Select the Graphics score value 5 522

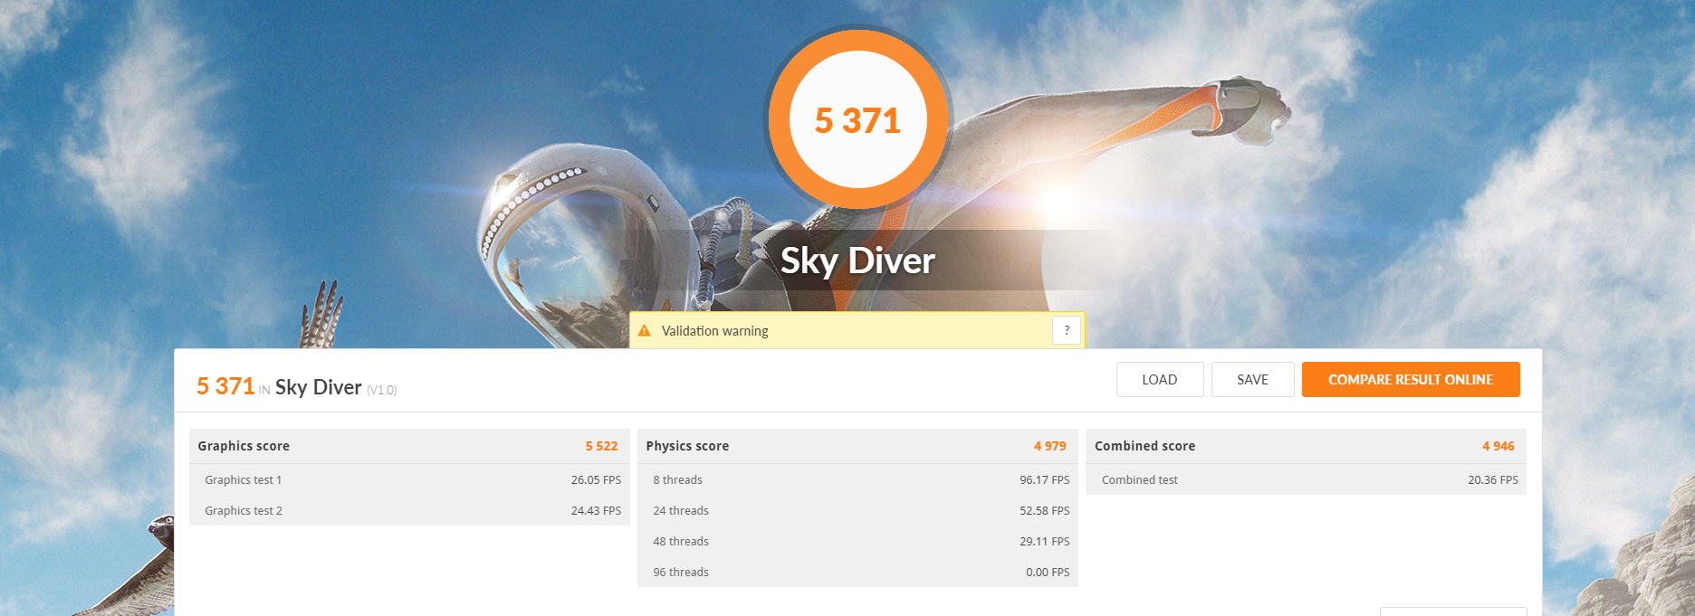pos(601,446)
